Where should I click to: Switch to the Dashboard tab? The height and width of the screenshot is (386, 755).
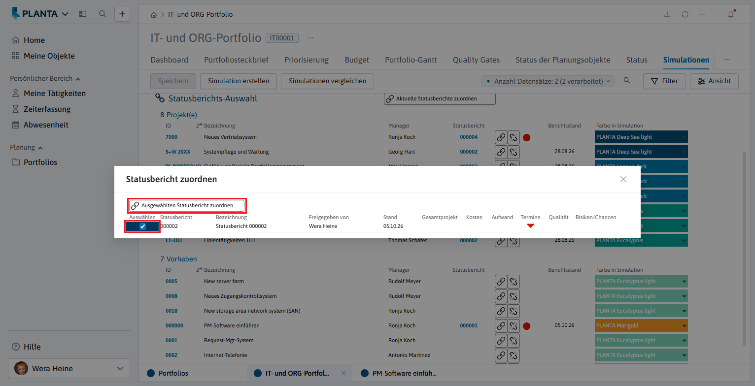click(x=169, y=60)
